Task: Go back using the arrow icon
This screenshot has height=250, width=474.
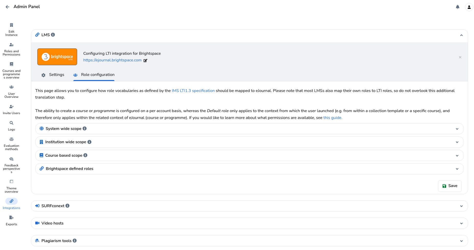Action: (x=7, y=7)
